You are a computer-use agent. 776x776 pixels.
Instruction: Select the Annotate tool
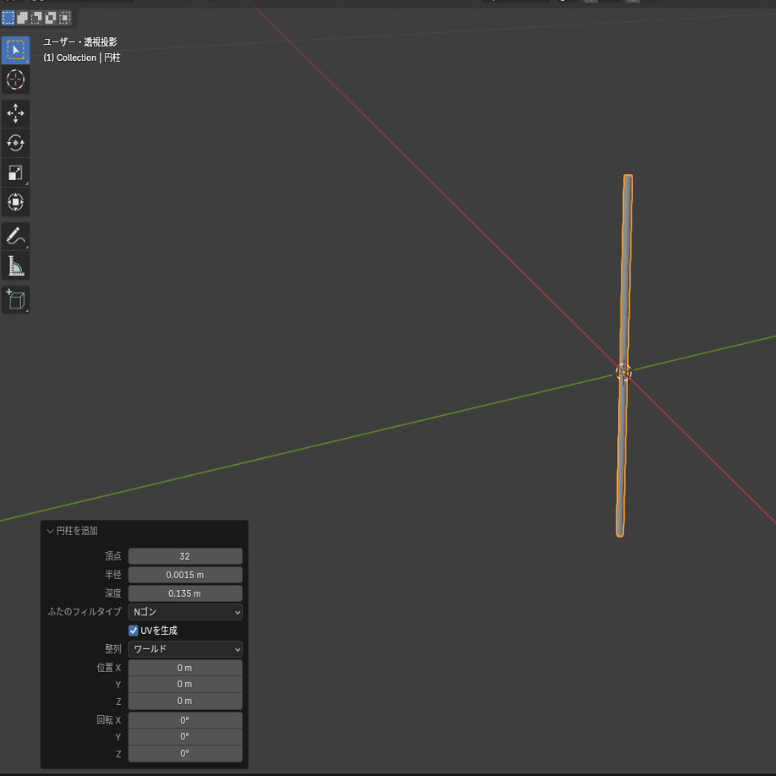click(x=15, y=236)
